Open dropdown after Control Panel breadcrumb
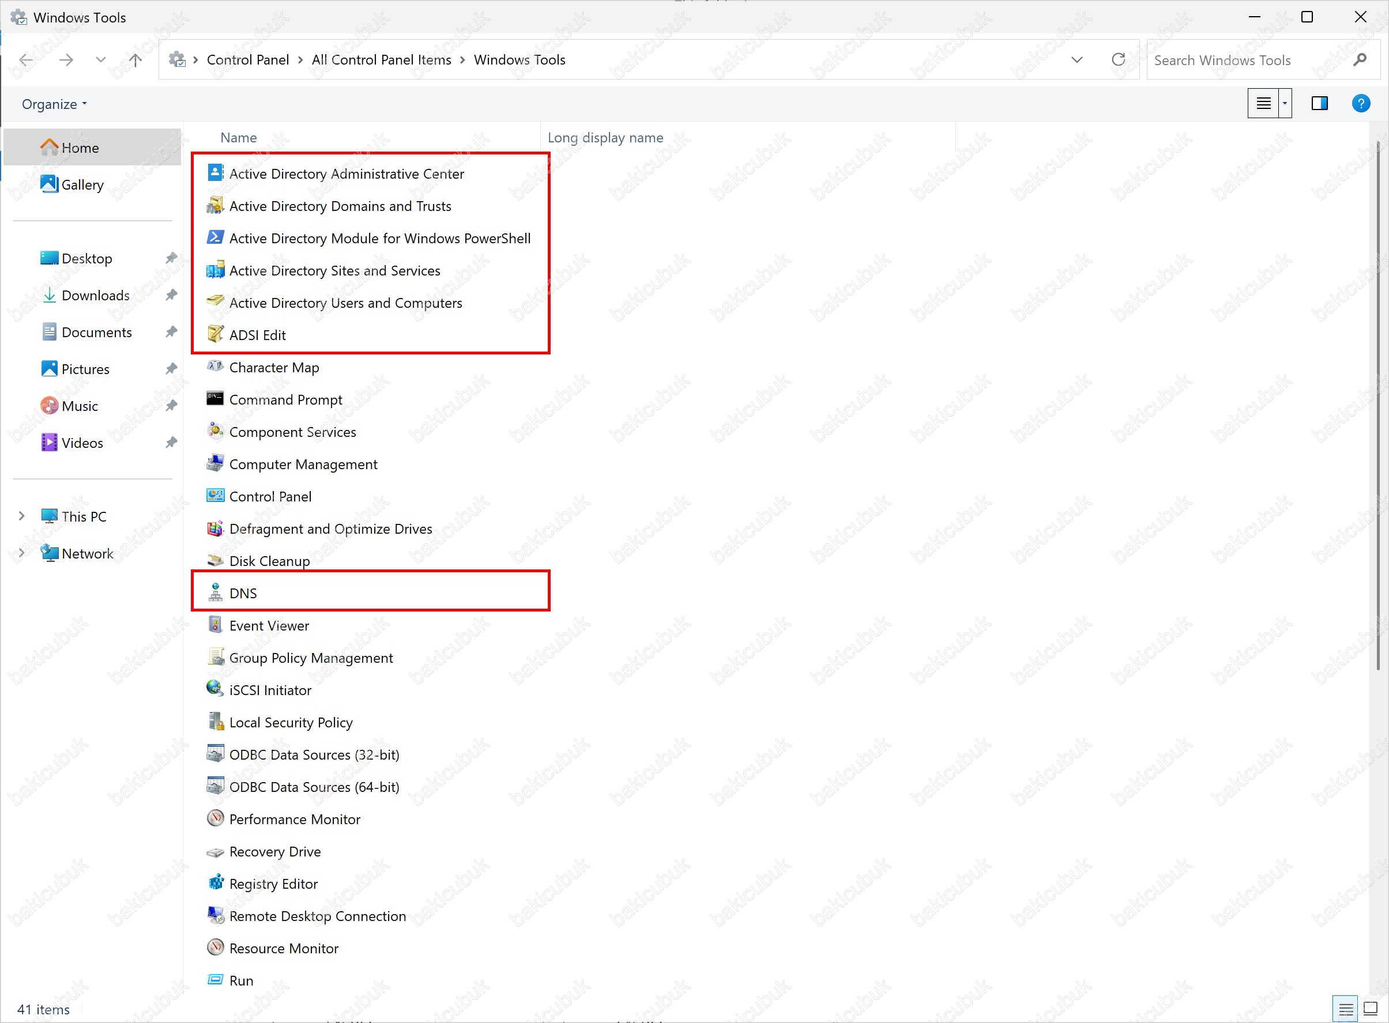 300,60
